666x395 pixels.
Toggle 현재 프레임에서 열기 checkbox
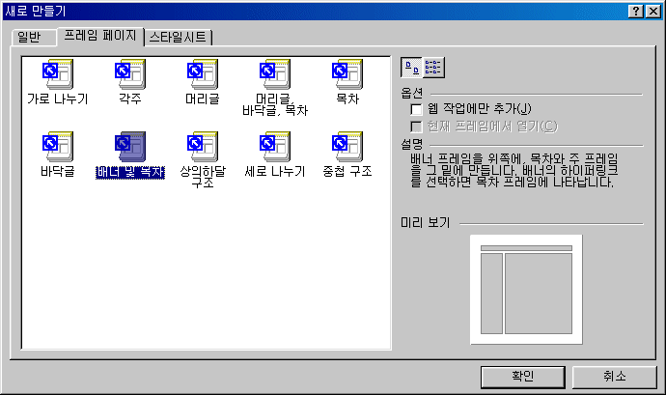click(x=416, y=127)
